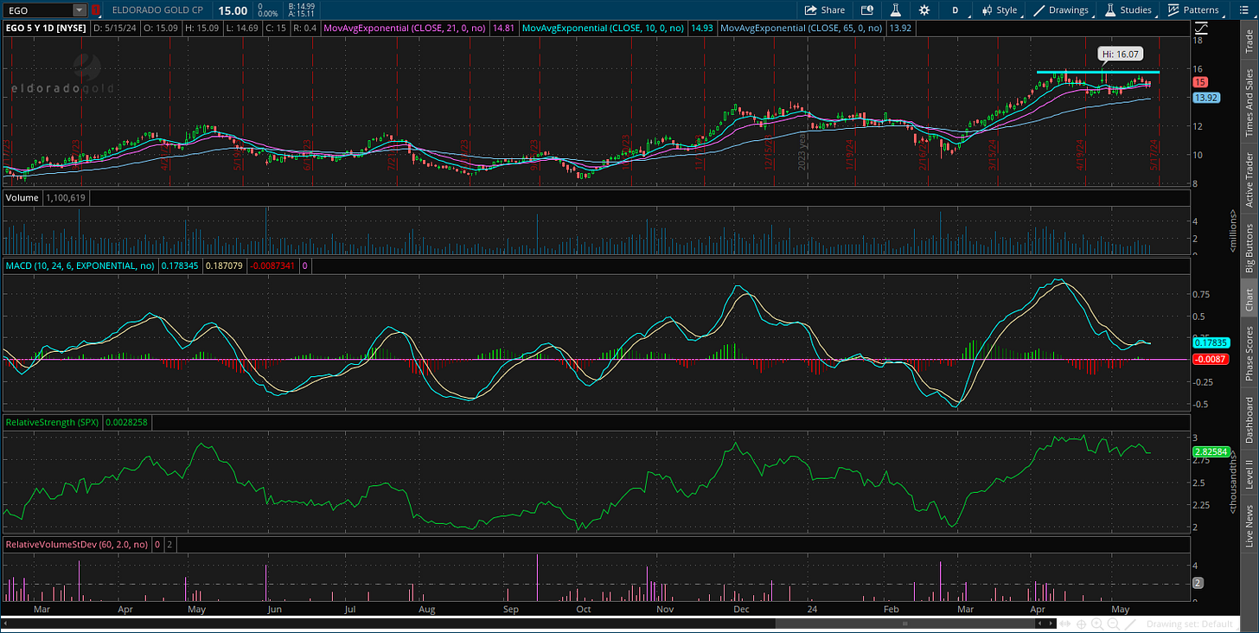Click the pan/expand arrows icon
This screenshot has width=1259, height=633.
(1064, 623)
